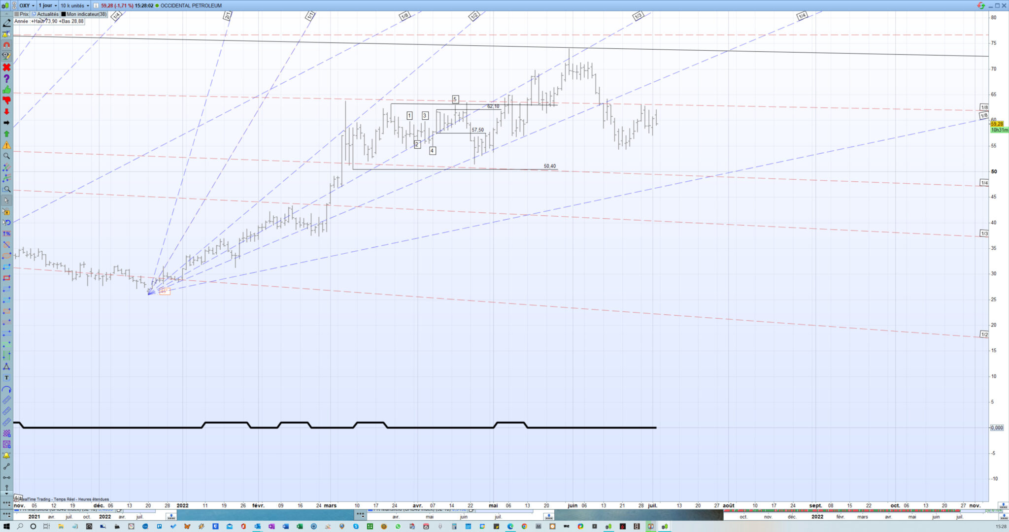
Task: Open the OXY ticker dropdown
Action: (x=27, y=5)
